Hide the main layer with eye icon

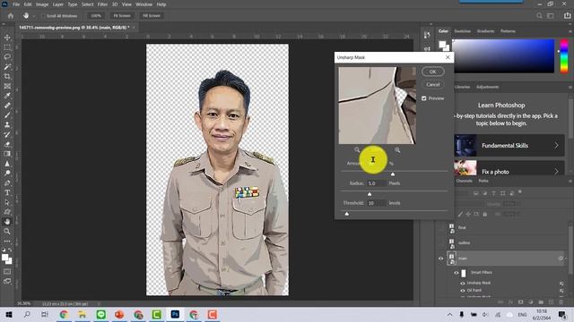coord(440,258)
